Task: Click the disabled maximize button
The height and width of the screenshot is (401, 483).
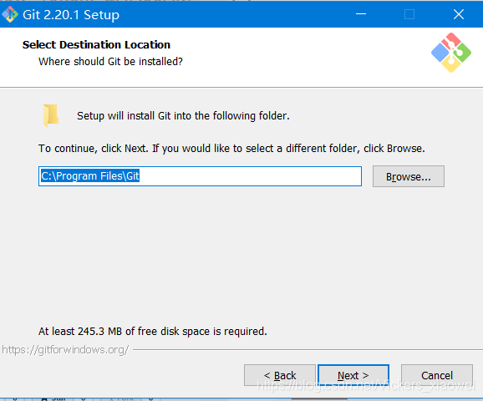Action: [x=409, y=14]
